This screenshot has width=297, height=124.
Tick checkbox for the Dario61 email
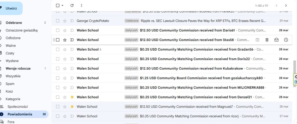click(58, 30)
